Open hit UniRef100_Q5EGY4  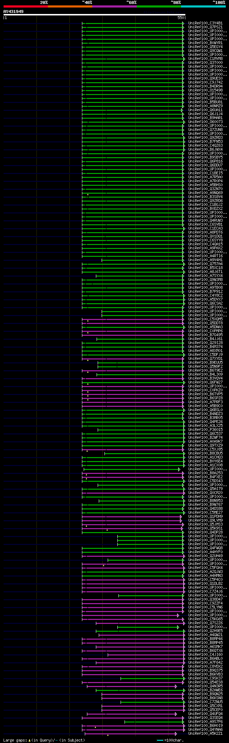click(x=205, y=47)
